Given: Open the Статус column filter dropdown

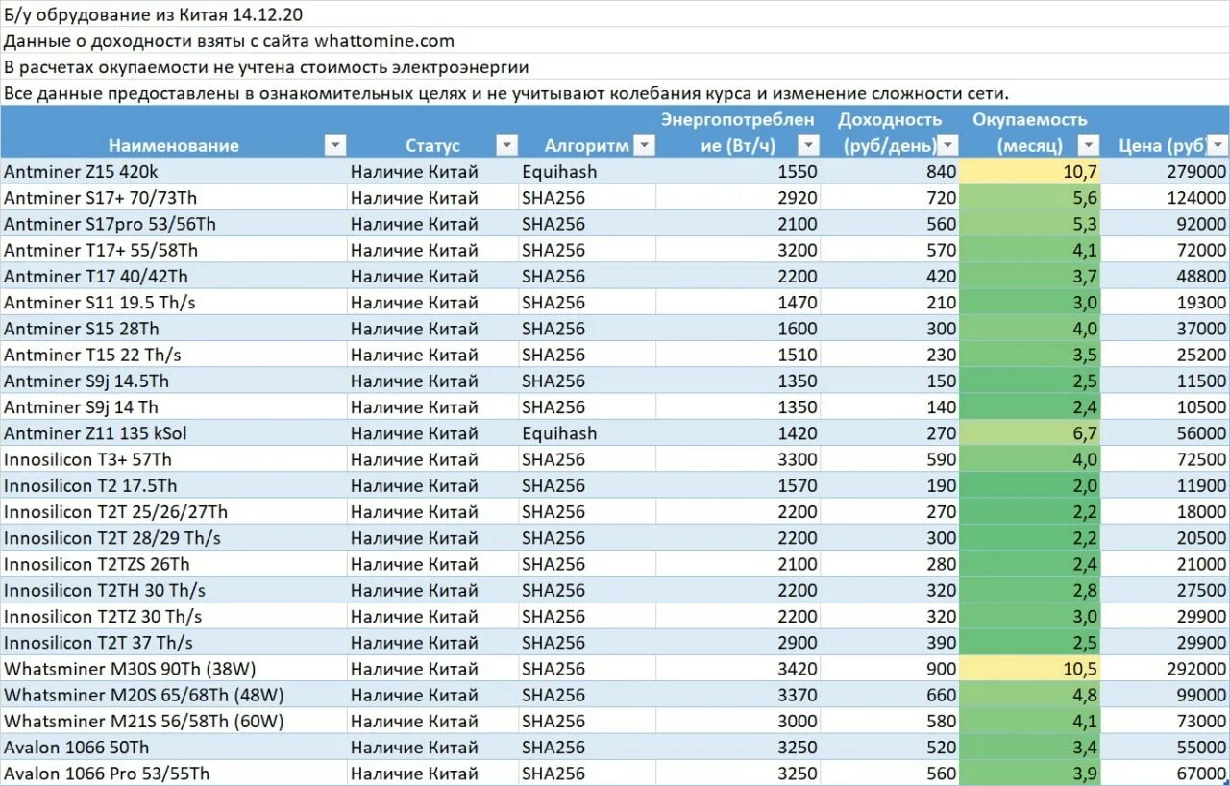Looking at the screenshot, I should pyautogui.click(x=506, y=145).
